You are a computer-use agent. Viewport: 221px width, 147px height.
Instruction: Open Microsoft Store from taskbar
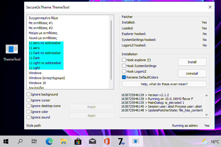[78, 141]
